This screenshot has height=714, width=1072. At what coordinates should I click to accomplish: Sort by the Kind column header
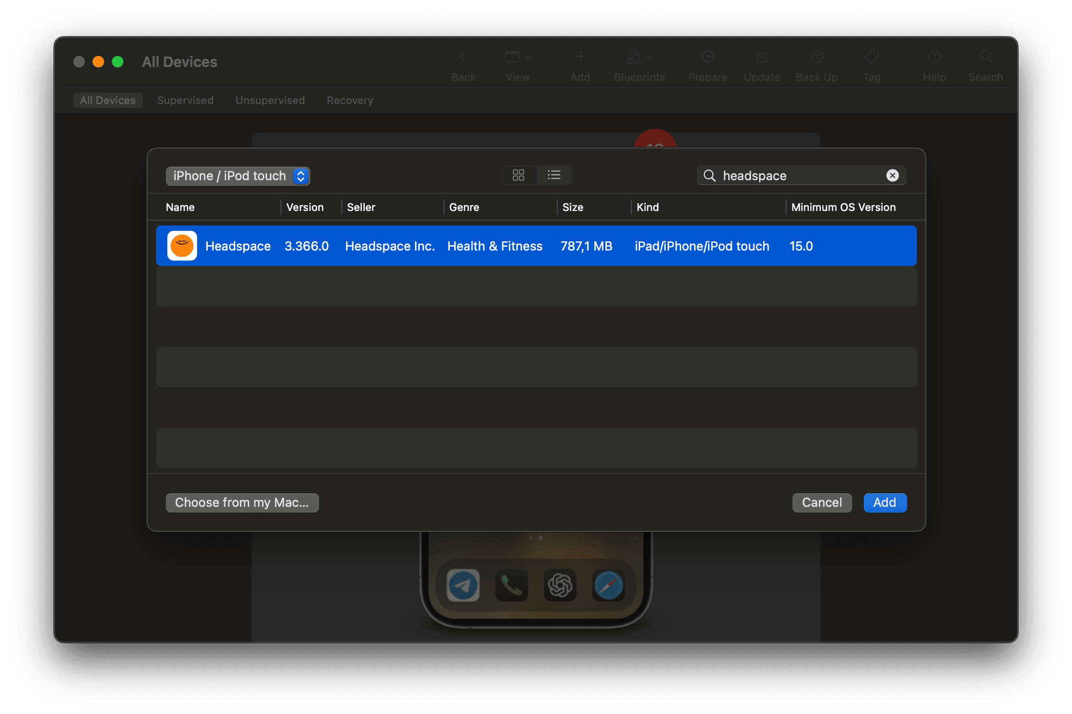coord(647,207)
